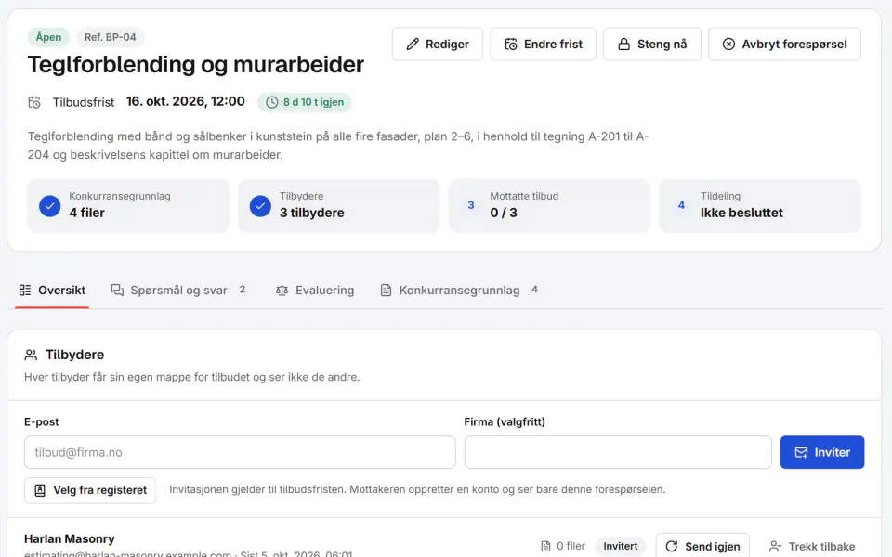The width and height of the screenshot is (892, 557).
Task: Click the Oversikt tab list icon
Action: click(x=25, y=291)
